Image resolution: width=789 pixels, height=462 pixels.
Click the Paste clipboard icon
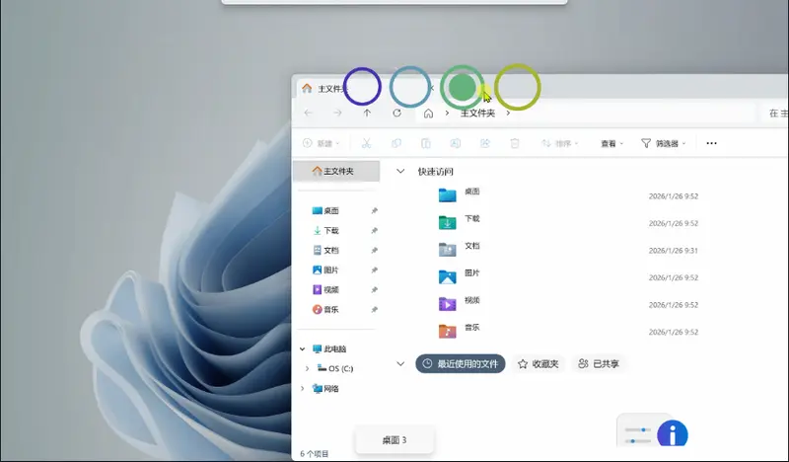pos(426,143)
